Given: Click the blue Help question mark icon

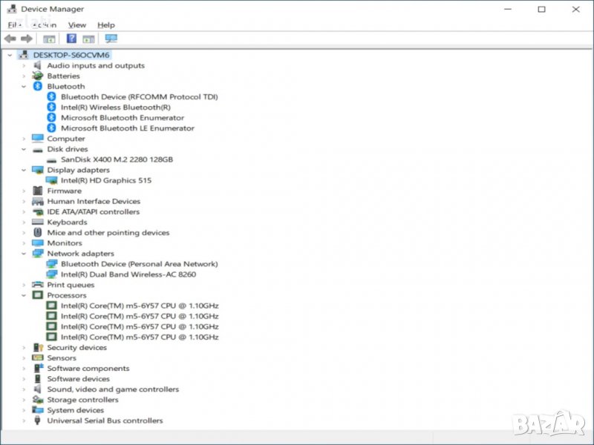Looking at the screenshot, I should (x=72, y=39).
